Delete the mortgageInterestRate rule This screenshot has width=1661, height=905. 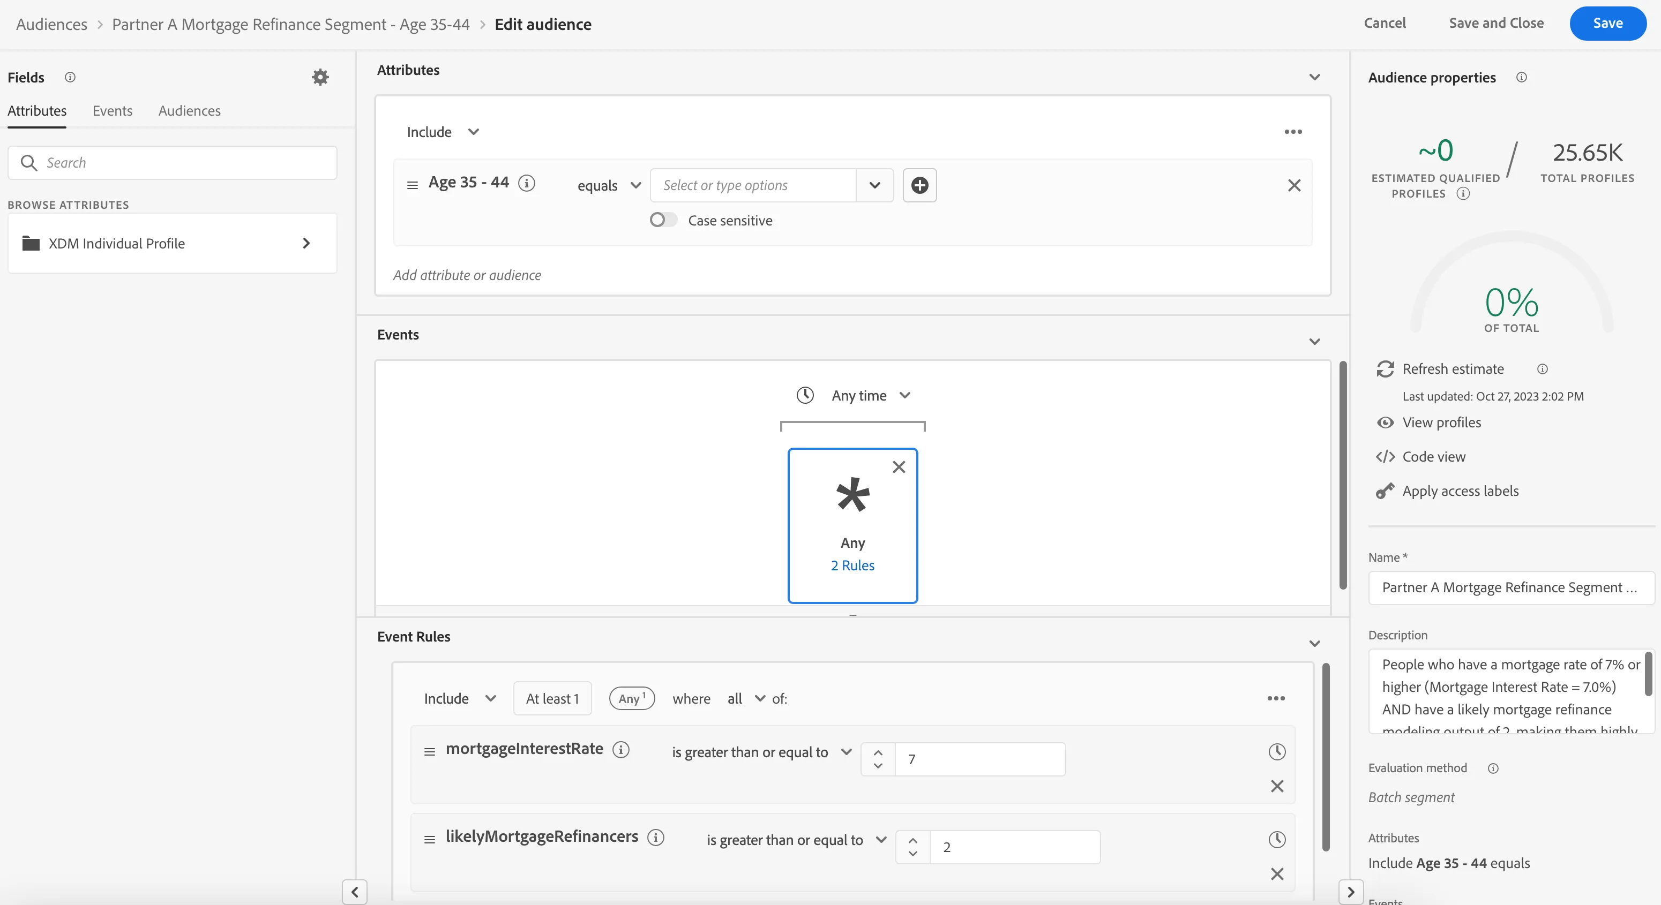click(x=1277, y=787)
